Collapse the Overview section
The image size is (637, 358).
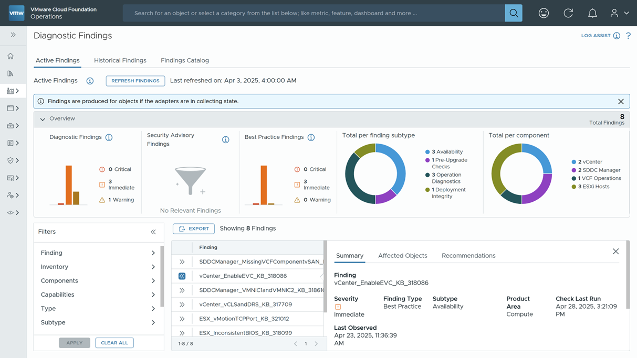point(43,119)
